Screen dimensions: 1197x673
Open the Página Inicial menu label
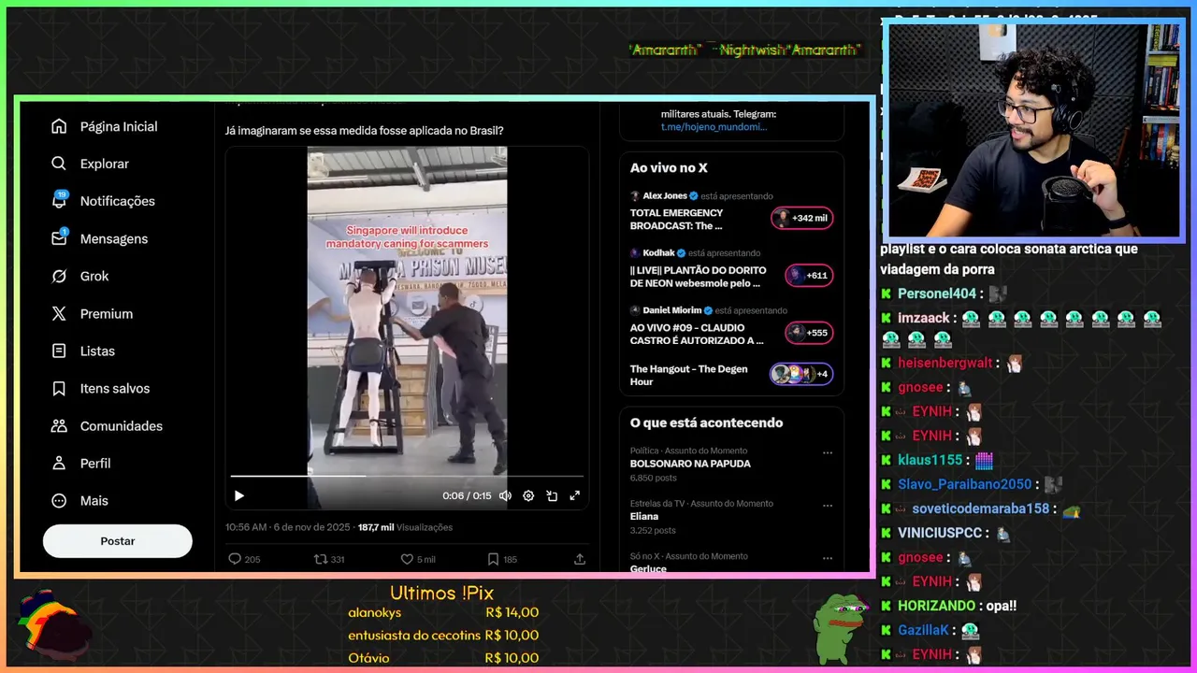coord(119,126)
